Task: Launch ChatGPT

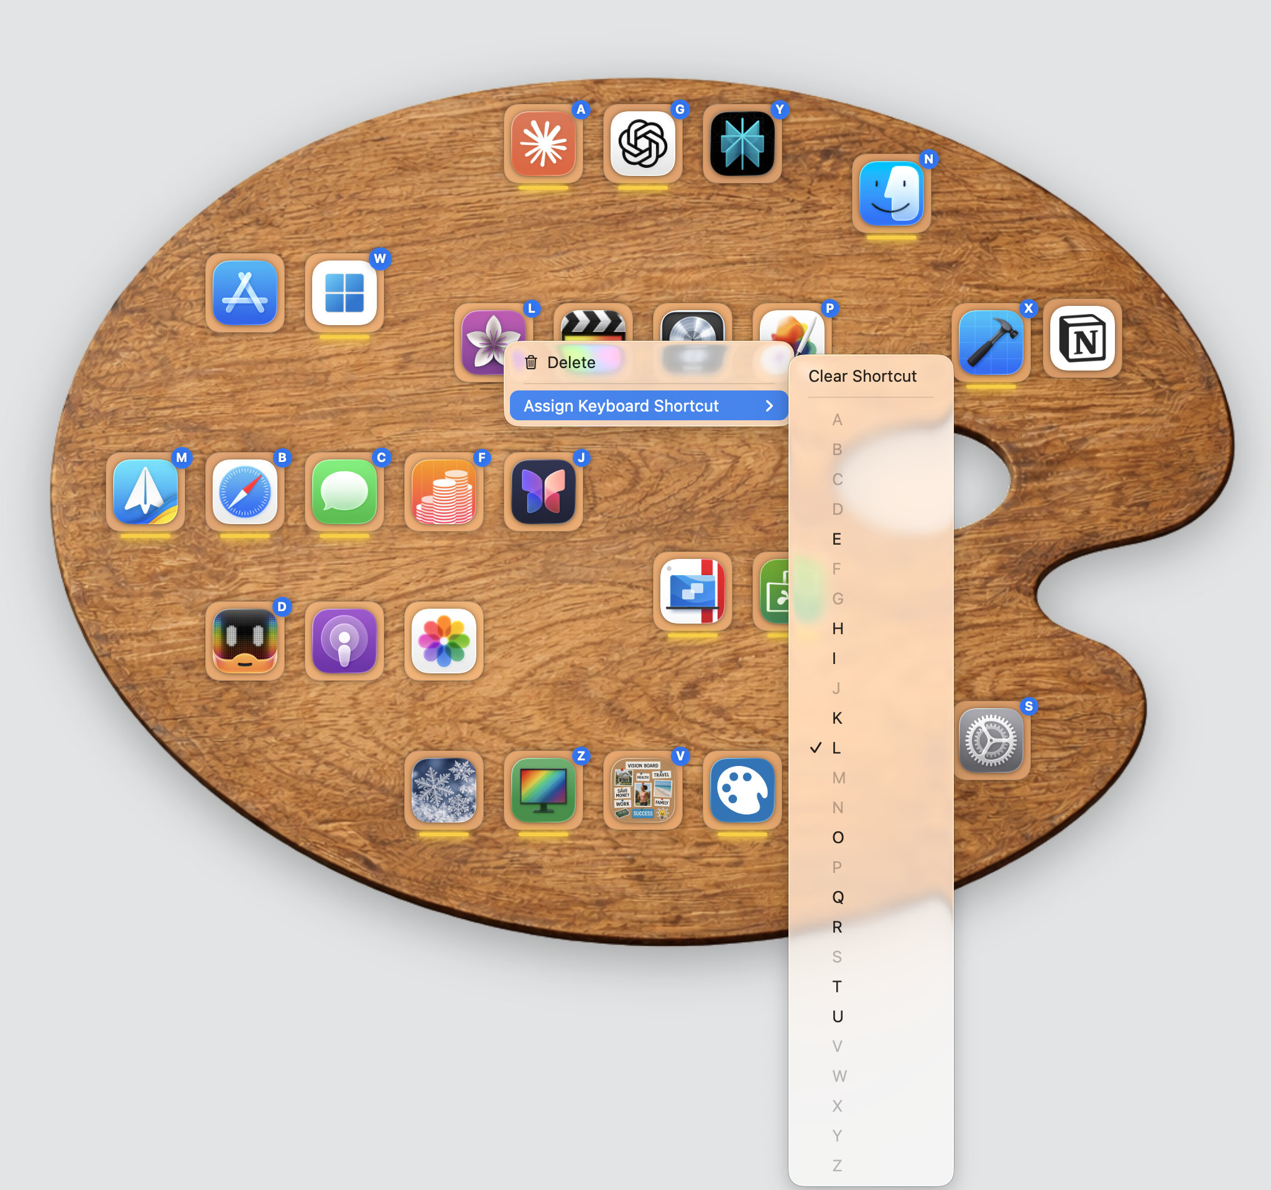Action: (x=642, y=143)
